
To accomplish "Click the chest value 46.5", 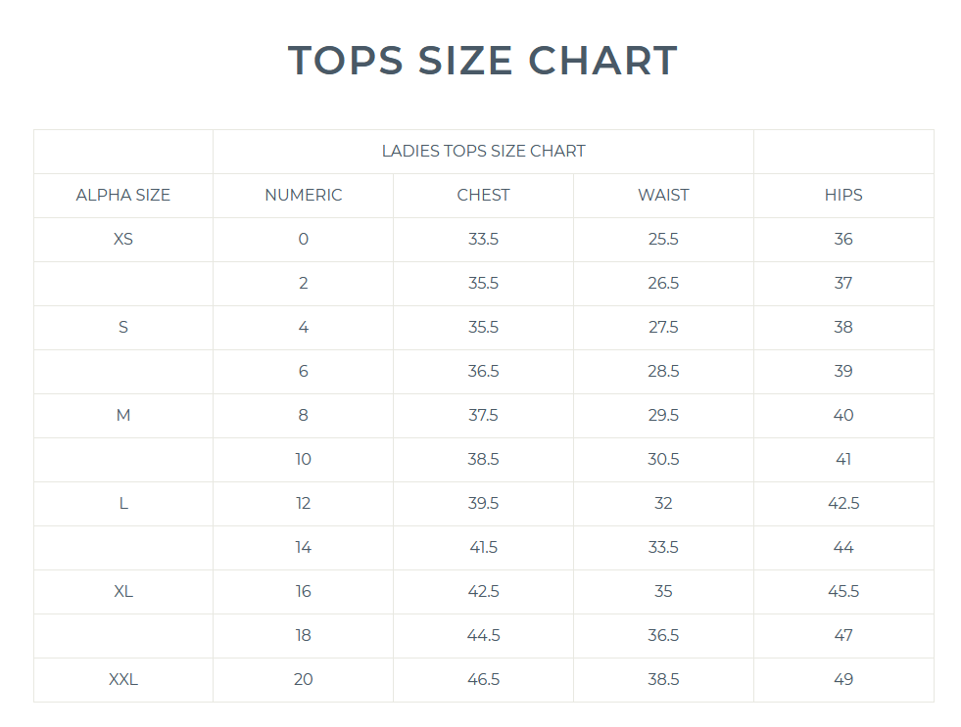I will click(x=483, y=679).
